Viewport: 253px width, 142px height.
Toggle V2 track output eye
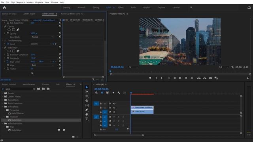click(x=114, y=108)
